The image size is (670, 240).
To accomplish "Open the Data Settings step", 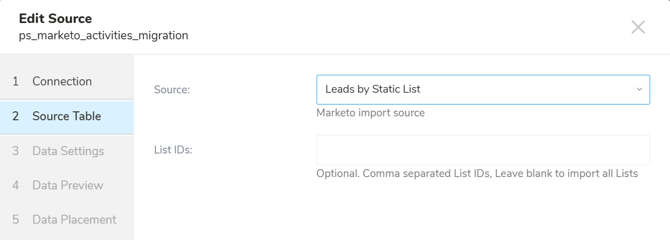I will [x=68, y=151].
